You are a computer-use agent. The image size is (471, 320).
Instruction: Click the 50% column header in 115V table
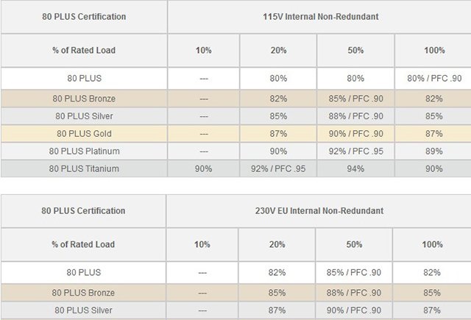pos(355,50)
